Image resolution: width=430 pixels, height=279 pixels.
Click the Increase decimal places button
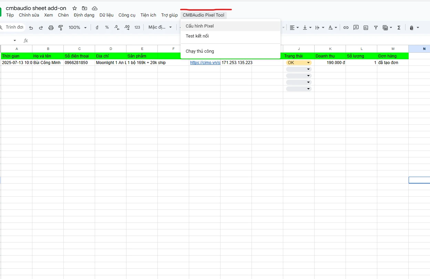click(x=127, y=28)
